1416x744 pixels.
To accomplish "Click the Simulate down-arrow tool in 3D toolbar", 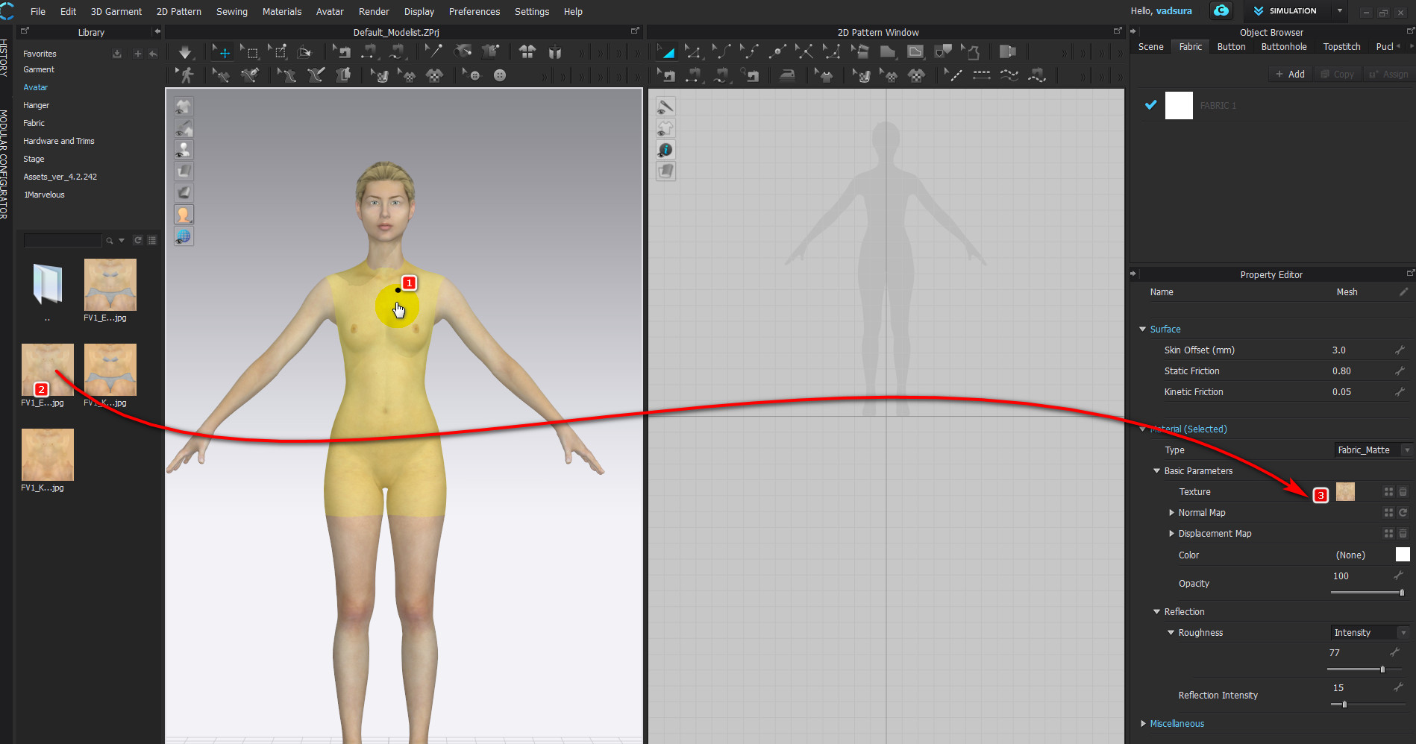I will click(184, 52).
